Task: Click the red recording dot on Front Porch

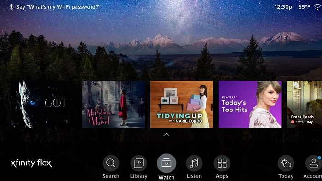Action: pyautogui.click(x=293, y=122)
